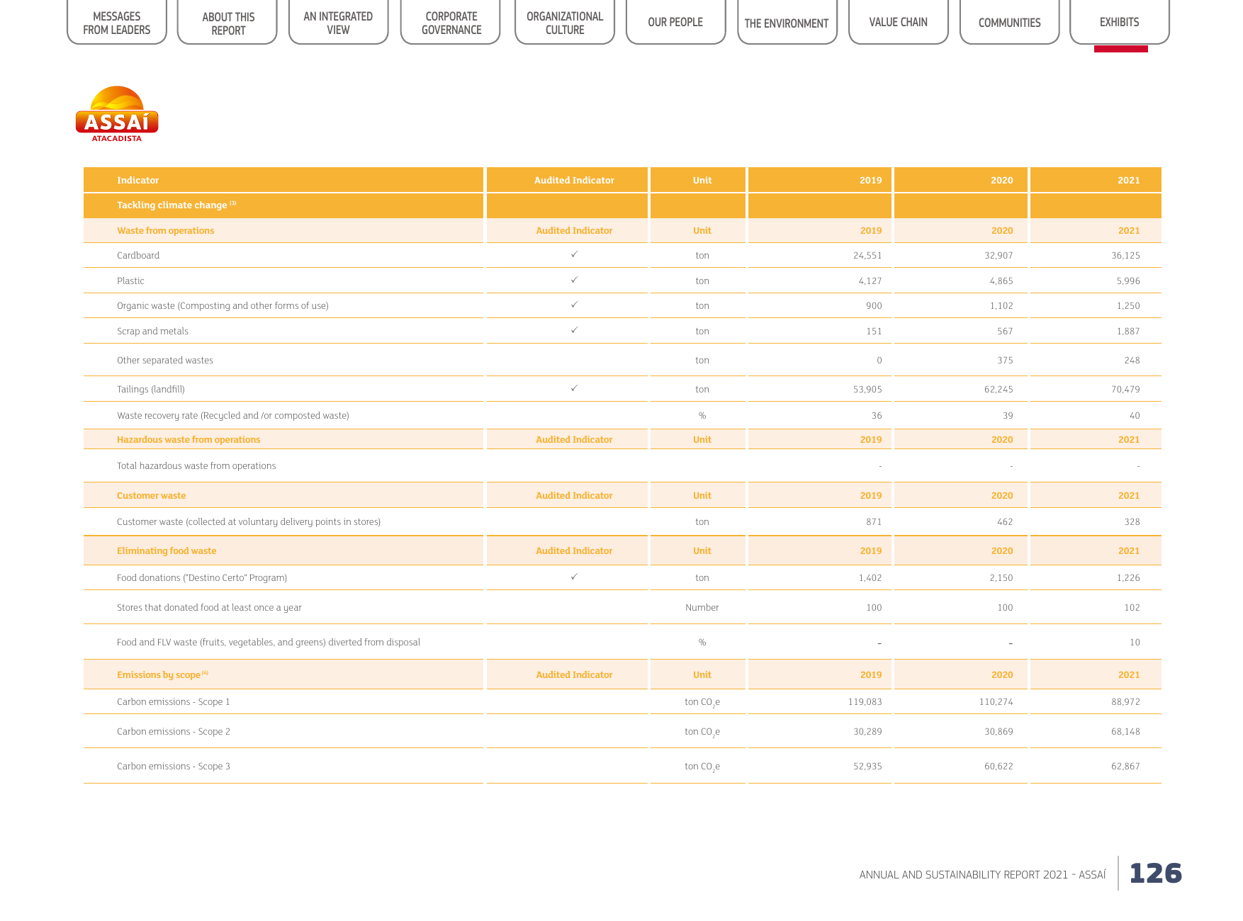Image resolution: width=1243 pixels, height=921 pixels.
Task: Click 'Total hazardous waste from operations' label
Action: [x=196, y=465]
